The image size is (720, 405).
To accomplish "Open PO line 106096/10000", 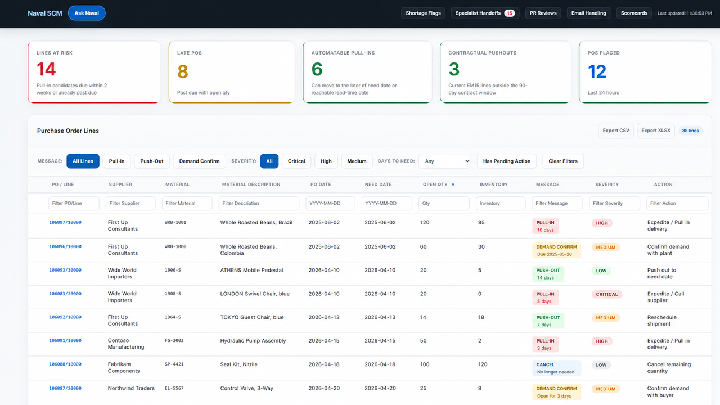I will pyautogui.click(x=65, y=246).
